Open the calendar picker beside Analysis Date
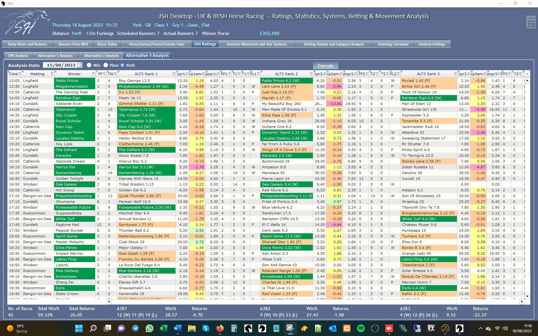This screenshot has width=538, height=336. [79, 65]
